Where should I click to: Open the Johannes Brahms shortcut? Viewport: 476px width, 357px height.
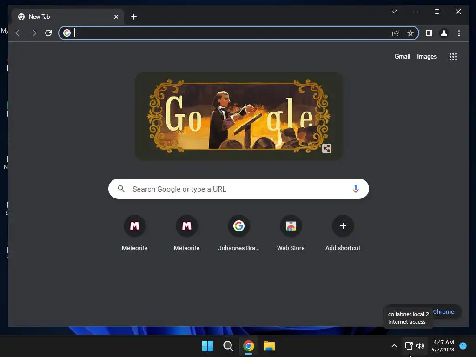coord(238,233)
